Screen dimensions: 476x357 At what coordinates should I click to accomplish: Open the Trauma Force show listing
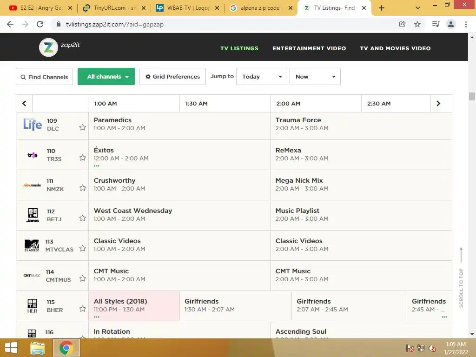tap(361, 126)
